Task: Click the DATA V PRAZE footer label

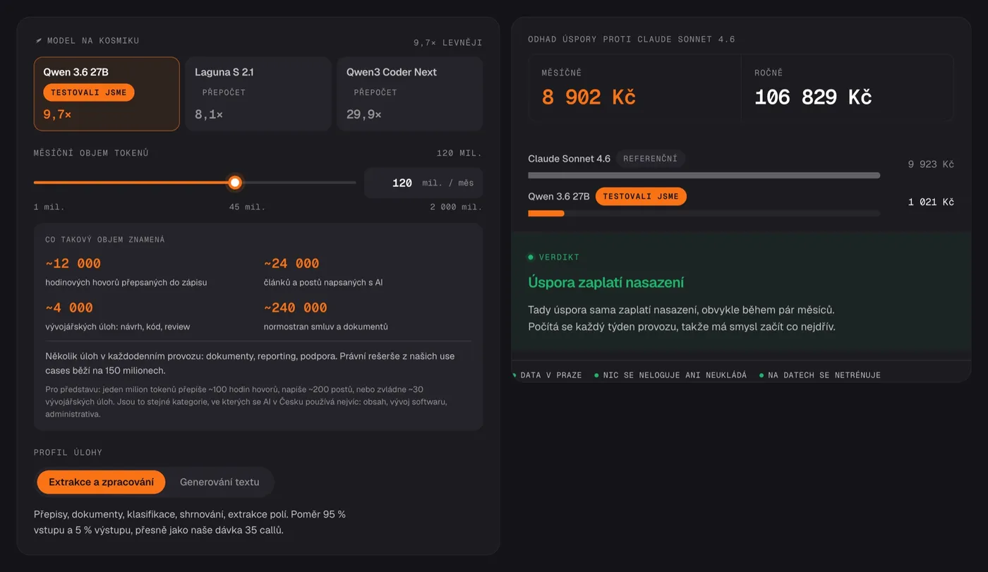Action: point(551,375)
